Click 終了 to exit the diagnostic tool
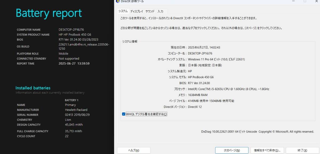Screen dimensions: 320x154 (302, 150)
